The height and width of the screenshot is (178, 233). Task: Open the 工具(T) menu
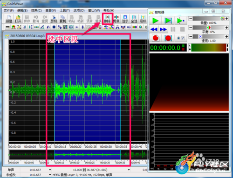[65, 10]
